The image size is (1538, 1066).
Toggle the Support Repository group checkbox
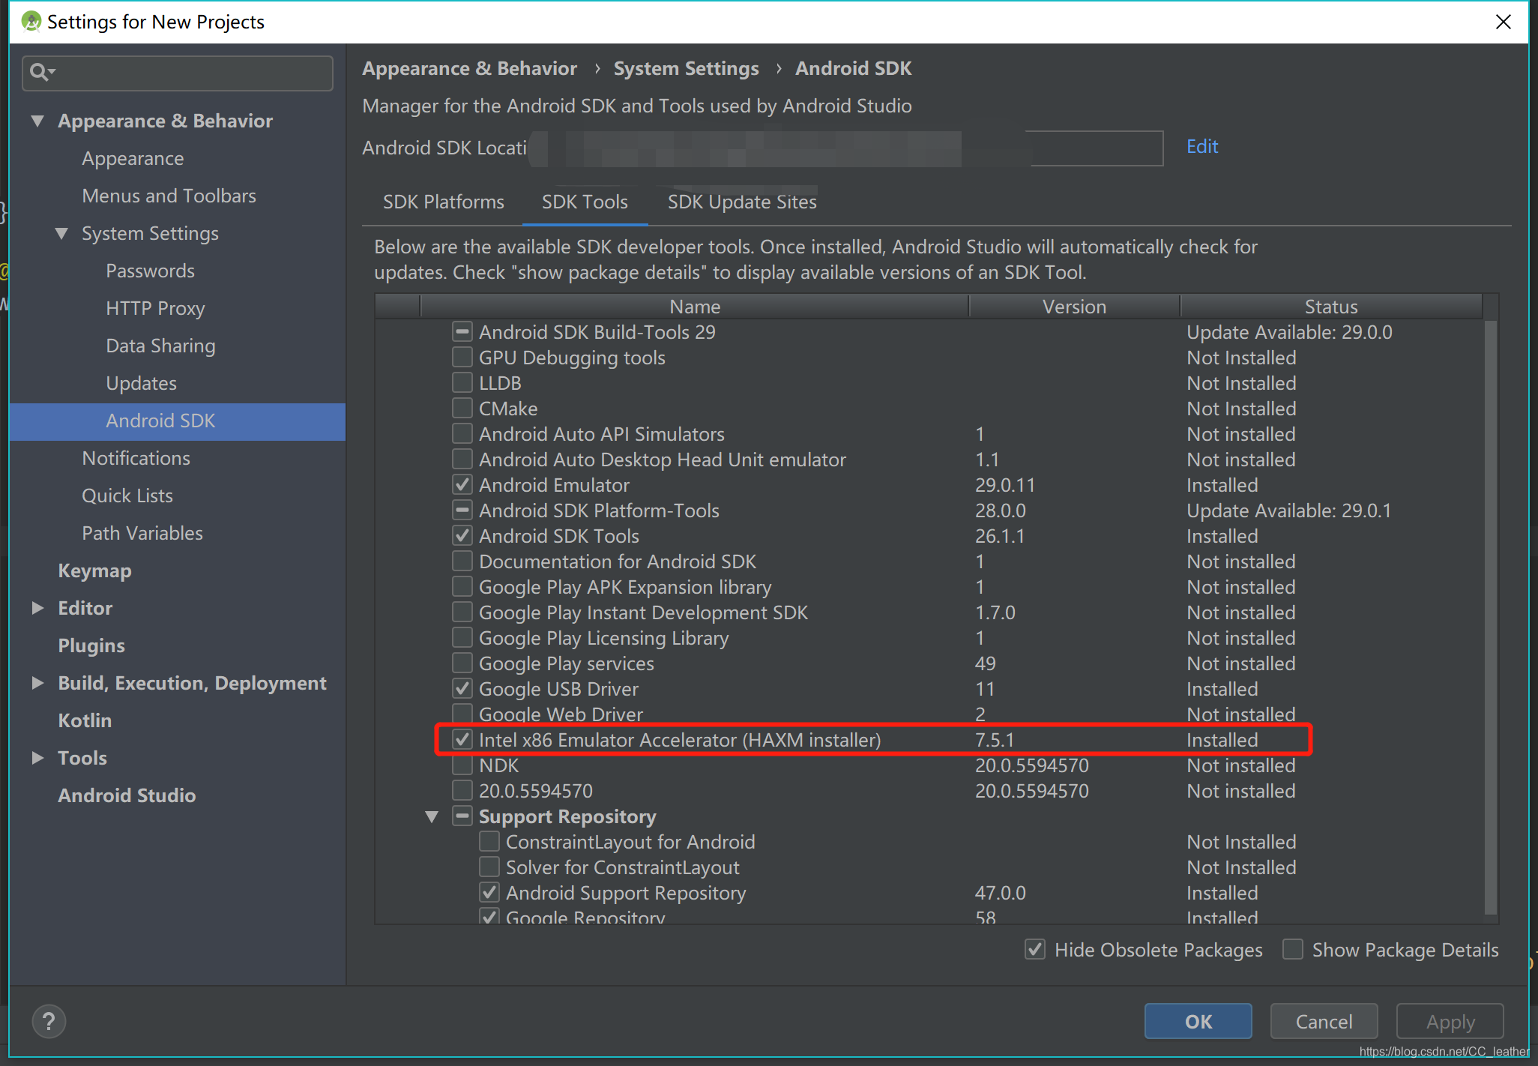tap(462, 816)
